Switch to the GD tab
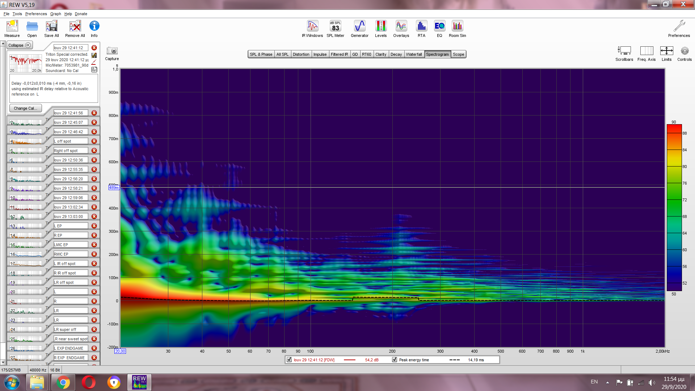Screen dimensions: 695x391 [x=355, y=54]
